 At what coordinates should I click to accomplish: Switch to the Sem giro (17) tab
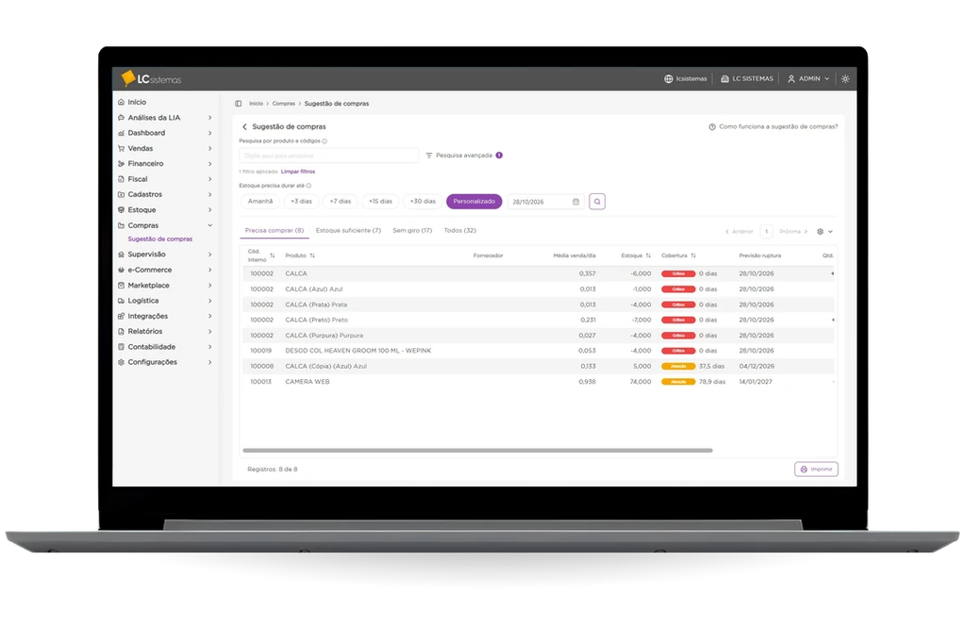coord(412,230)
